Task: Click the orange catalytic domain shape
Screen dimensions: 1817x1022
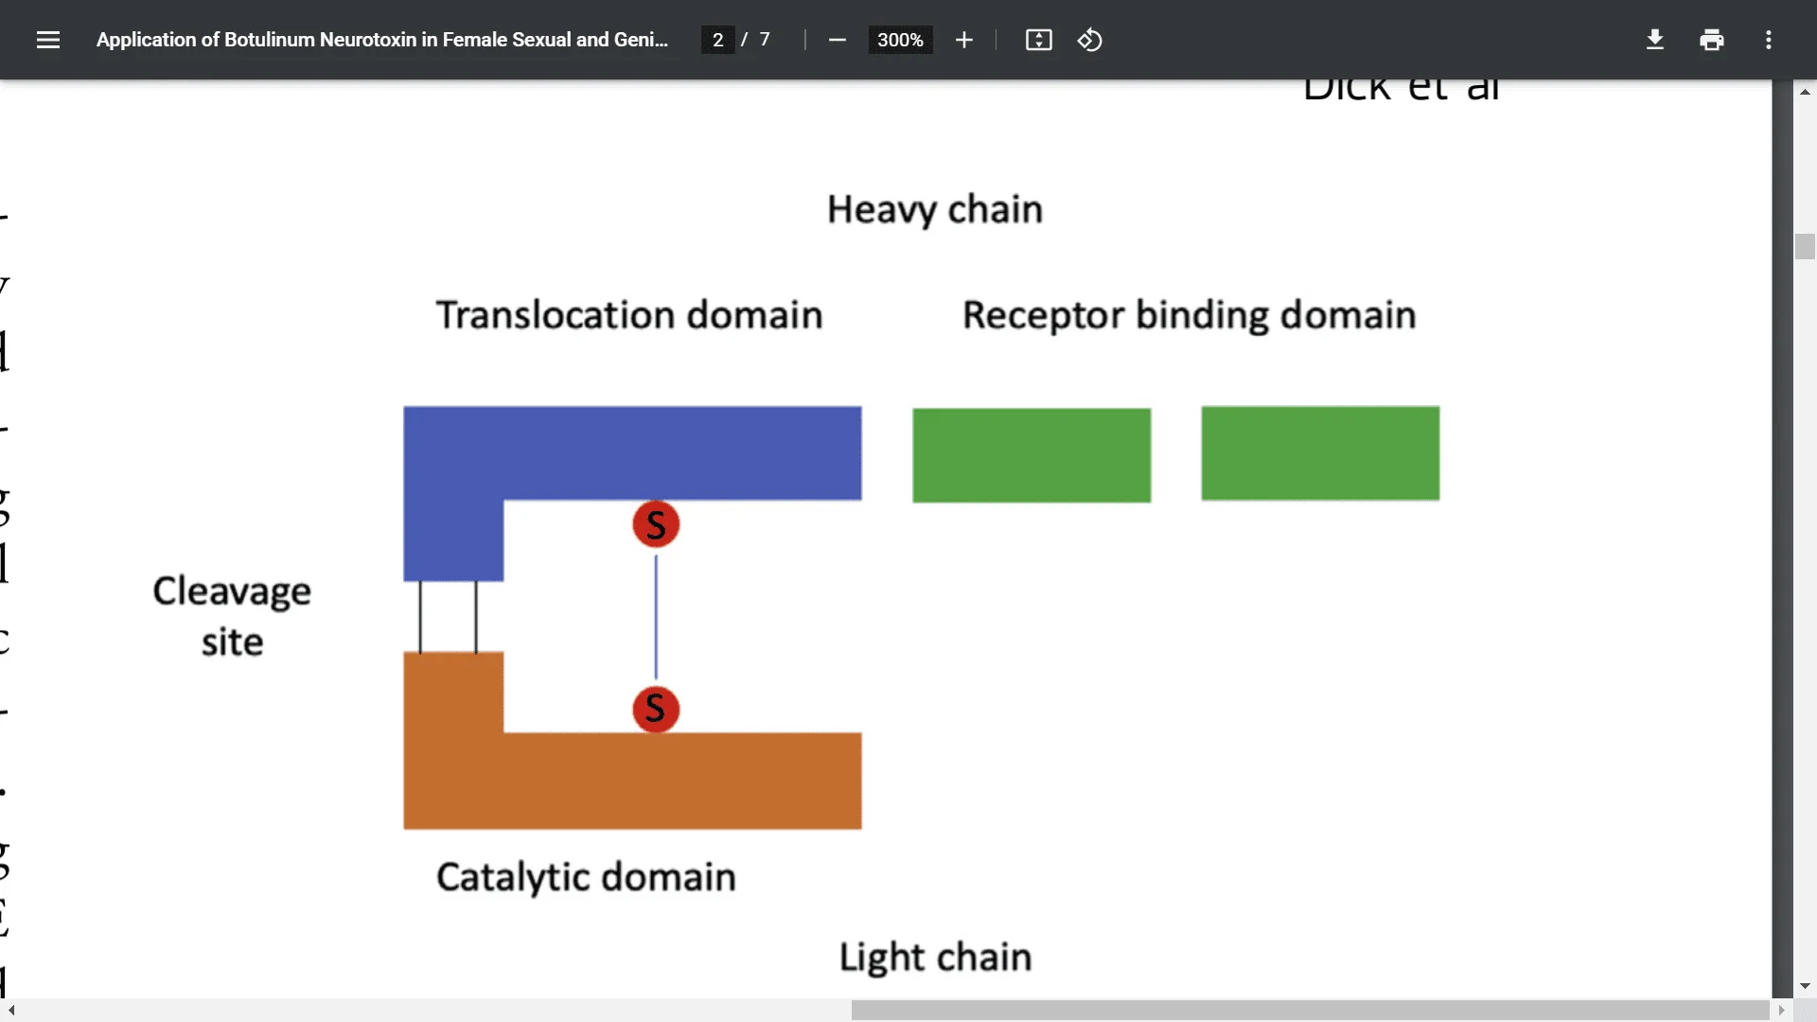Action: (x=632, y=781)
